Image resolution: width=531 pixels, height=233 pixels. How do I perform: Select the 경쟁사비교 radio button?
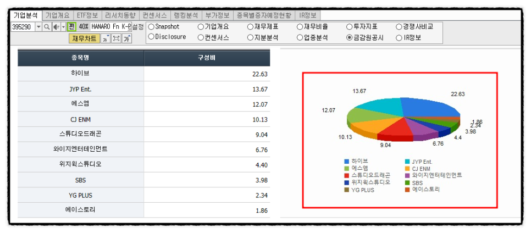tap(399, 26)
